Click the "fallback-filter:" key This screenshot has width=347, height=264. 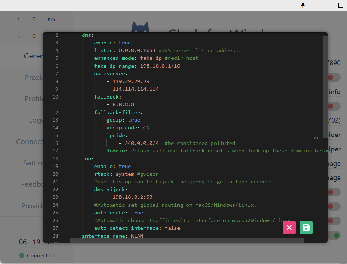[119, 112]
